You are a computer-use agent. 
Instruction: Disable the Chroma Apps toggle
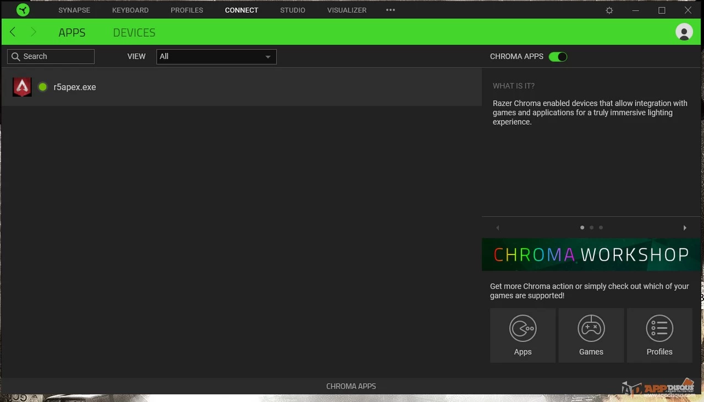click(558, 57)
